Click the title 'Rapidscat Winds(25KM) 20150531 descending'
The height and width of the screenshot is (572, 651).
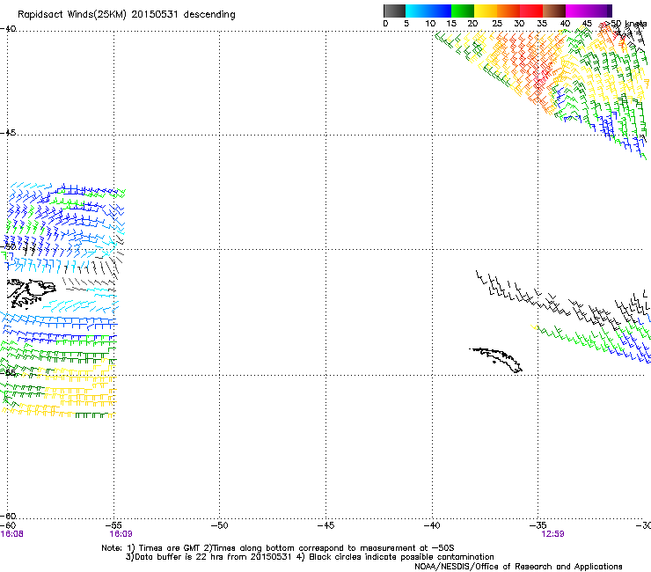click(126, 15)
